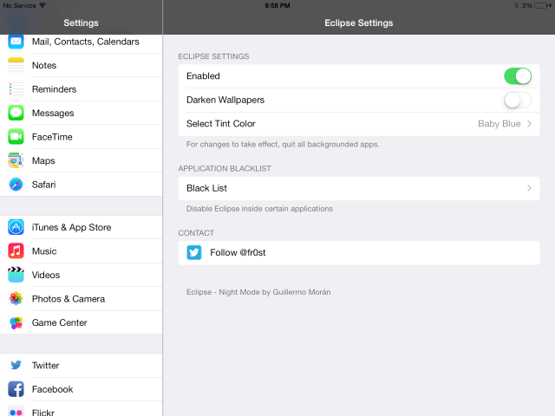Open the FaceTime camera icon

pos(16,137)
